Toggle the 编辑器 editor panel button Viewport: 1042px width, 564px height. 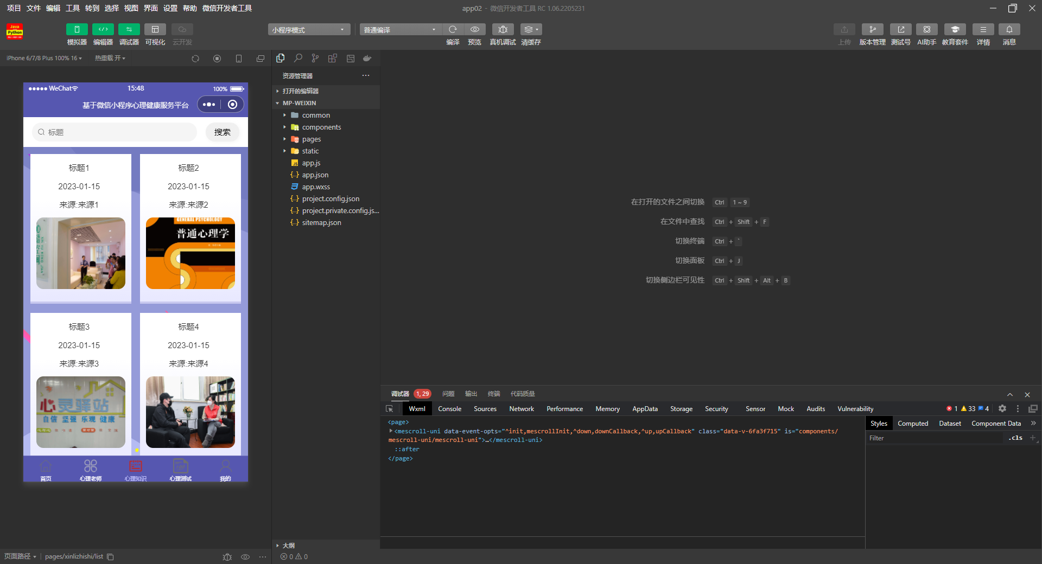click(103, 29)
